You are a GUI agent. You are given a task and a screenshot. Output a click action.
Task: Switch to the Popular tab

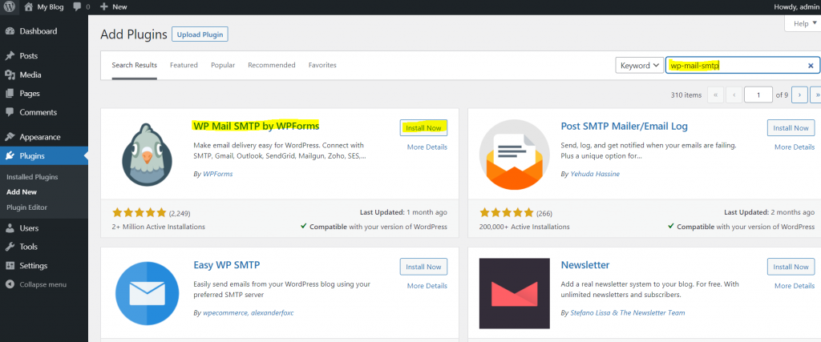tap(223, 66)
